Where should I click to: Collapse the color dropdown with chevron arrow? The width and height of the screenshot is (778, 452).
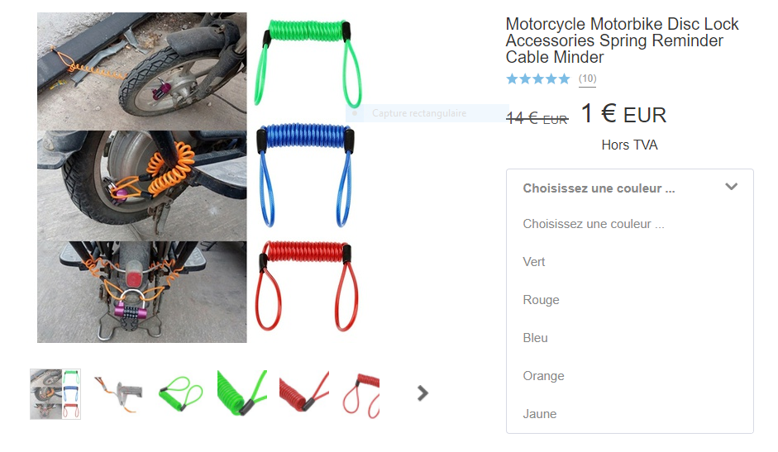pos(732,187)
